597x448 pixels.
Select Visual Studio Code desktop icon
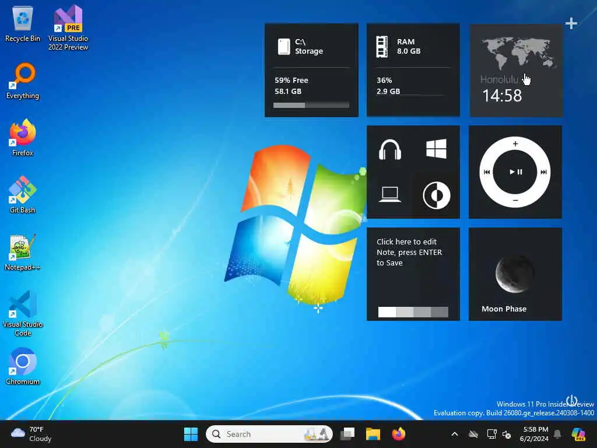(x=23, y=313)
